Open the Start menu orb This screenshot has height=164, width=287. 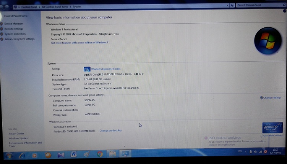point(9,156)
